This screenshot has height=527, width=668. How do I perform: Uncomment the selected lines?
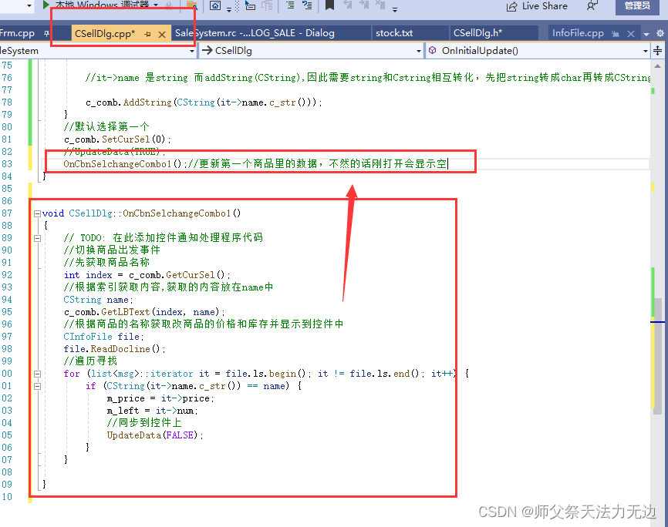tap(308, 6)
